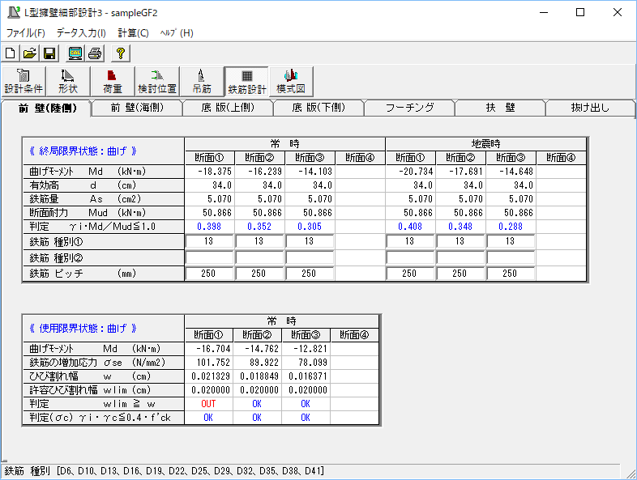Click the 0.352 judgment value
The image size is (637, 480).
tap(259, 227)
